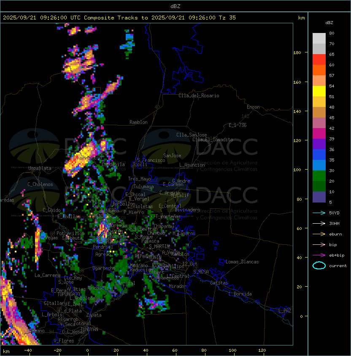Click the 'Agrelo' place label
Screen dimensions: 351x356
tap(103, 254)
